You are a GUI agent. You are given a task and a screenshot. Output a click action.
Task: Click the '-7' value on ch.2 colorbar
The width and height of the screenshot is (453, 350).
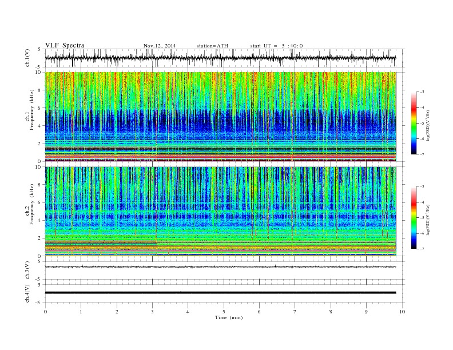[422, 249]
